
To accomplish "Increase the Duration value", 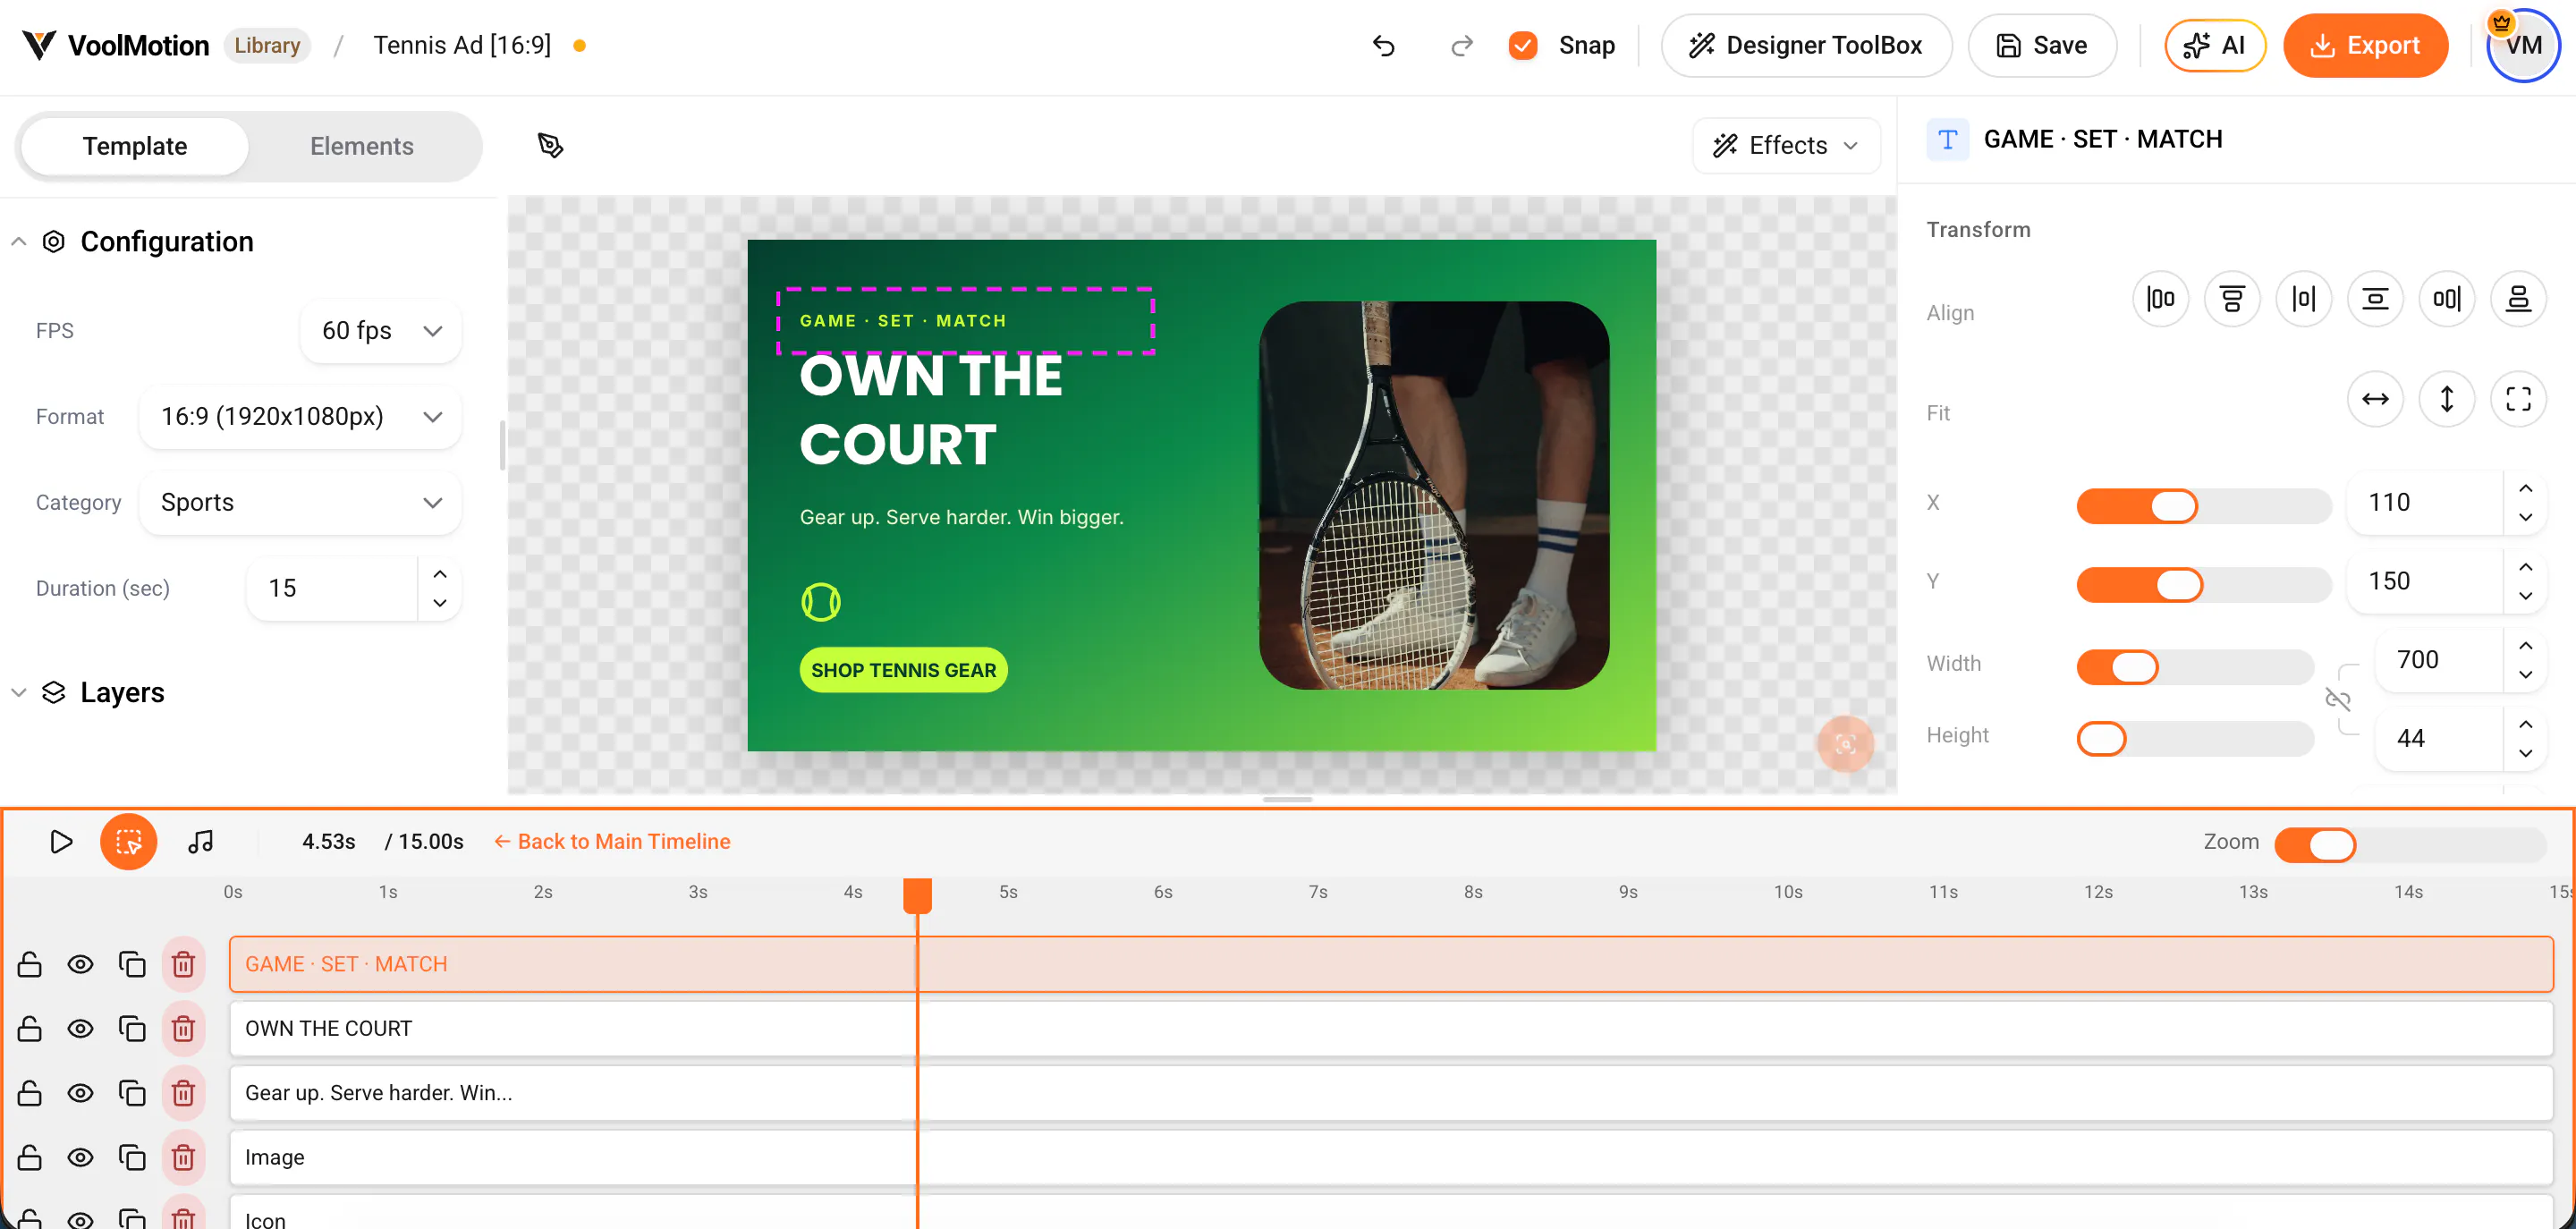I will coord(440,574).
